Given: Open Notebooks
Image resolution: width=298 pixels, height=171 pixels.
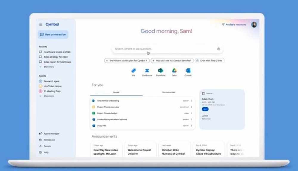Looking at the screenshot, I should pos(47,140).
